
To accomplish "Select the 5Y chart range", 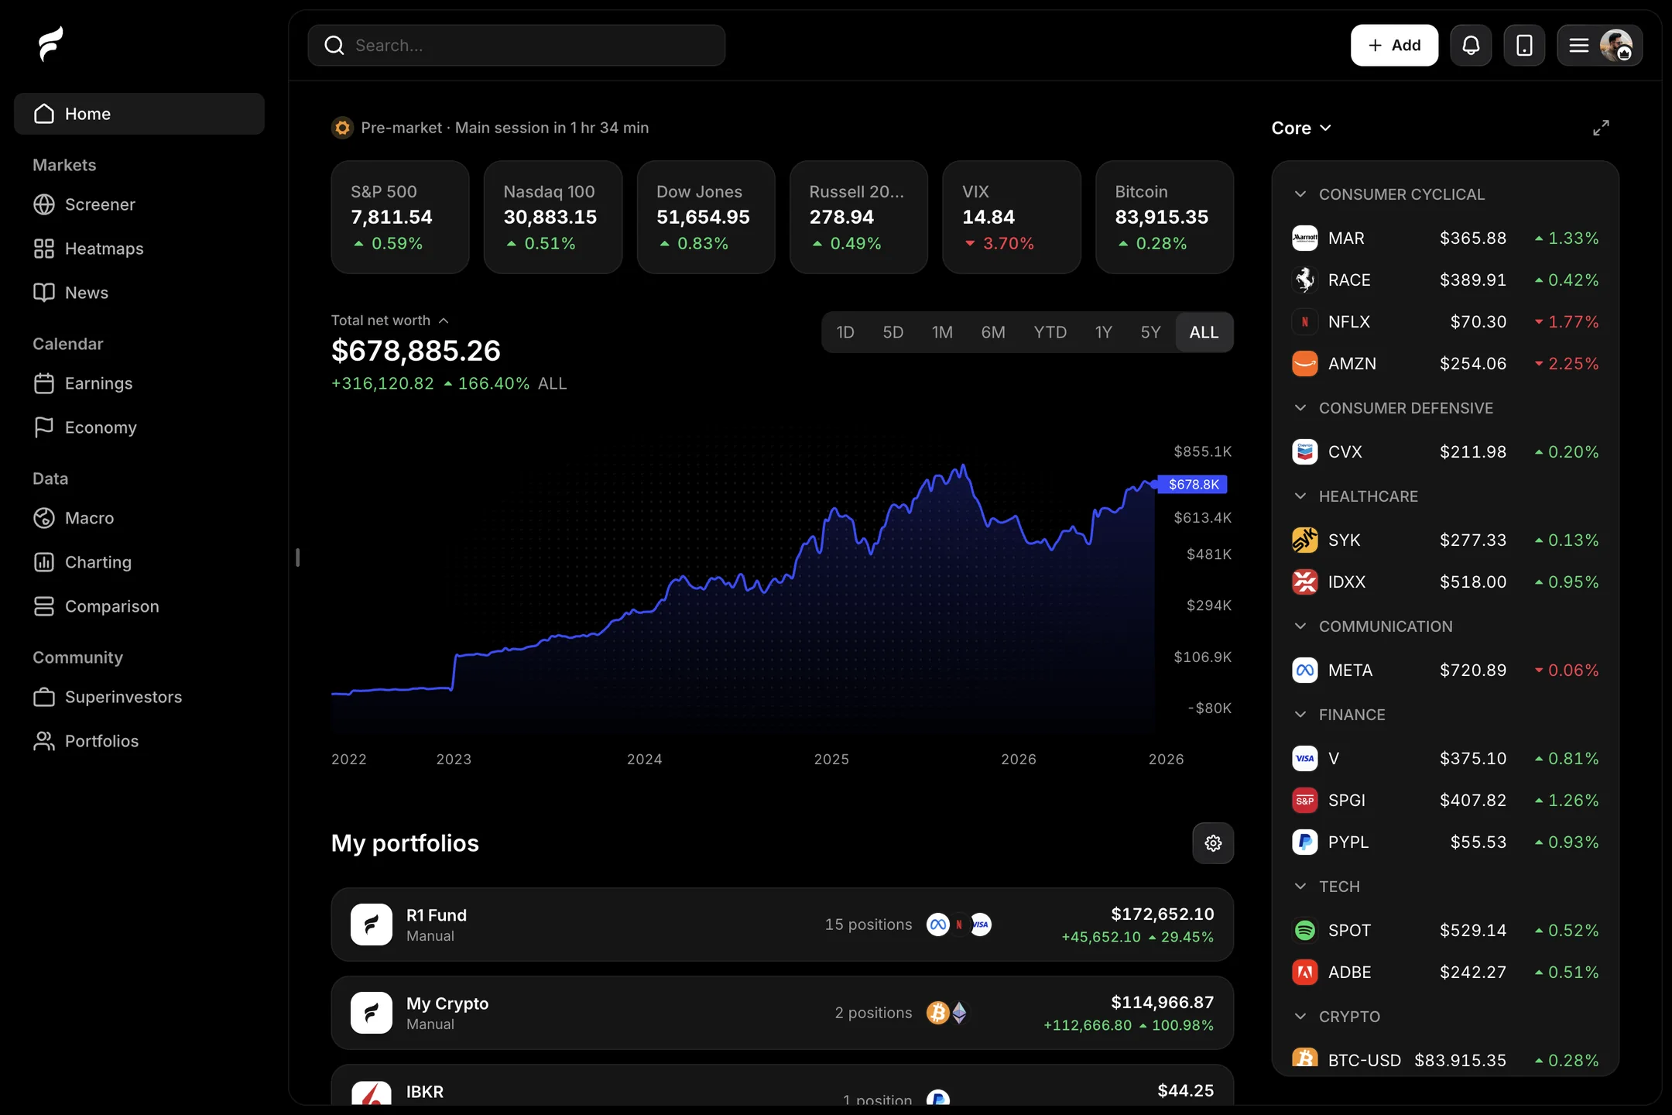I will [x=1150, y=332].
